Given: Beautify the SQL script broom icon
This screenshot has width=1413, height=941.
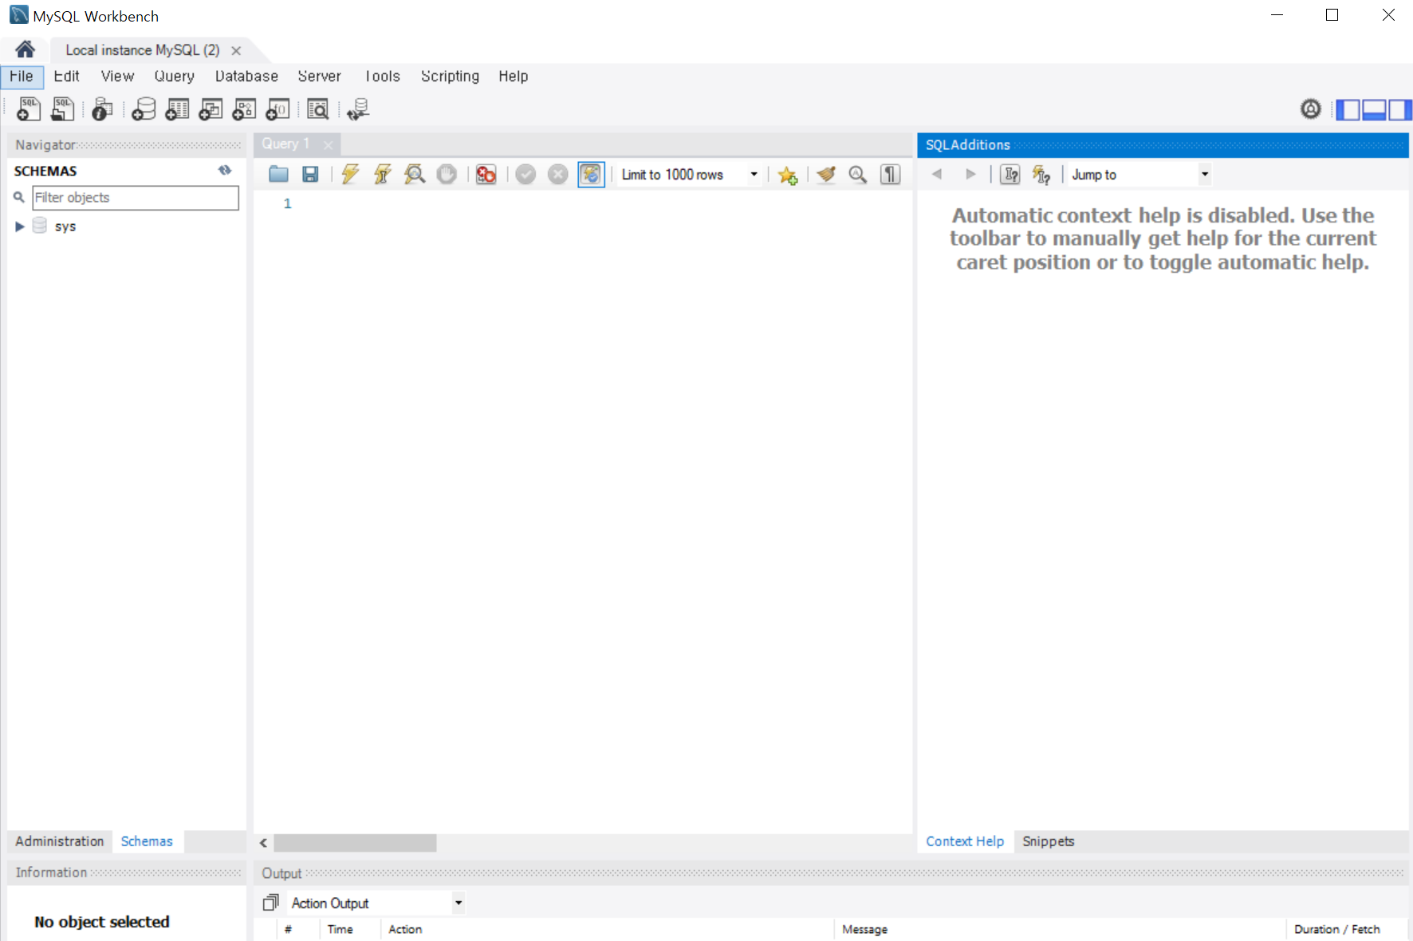Looking at the screenshot, I should 826,174.
